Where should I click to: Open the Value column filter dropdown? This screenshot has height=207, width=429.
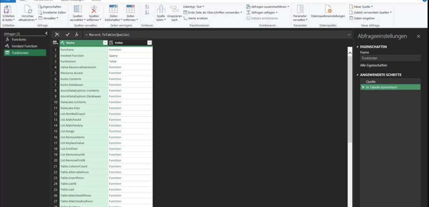point(149,42)
